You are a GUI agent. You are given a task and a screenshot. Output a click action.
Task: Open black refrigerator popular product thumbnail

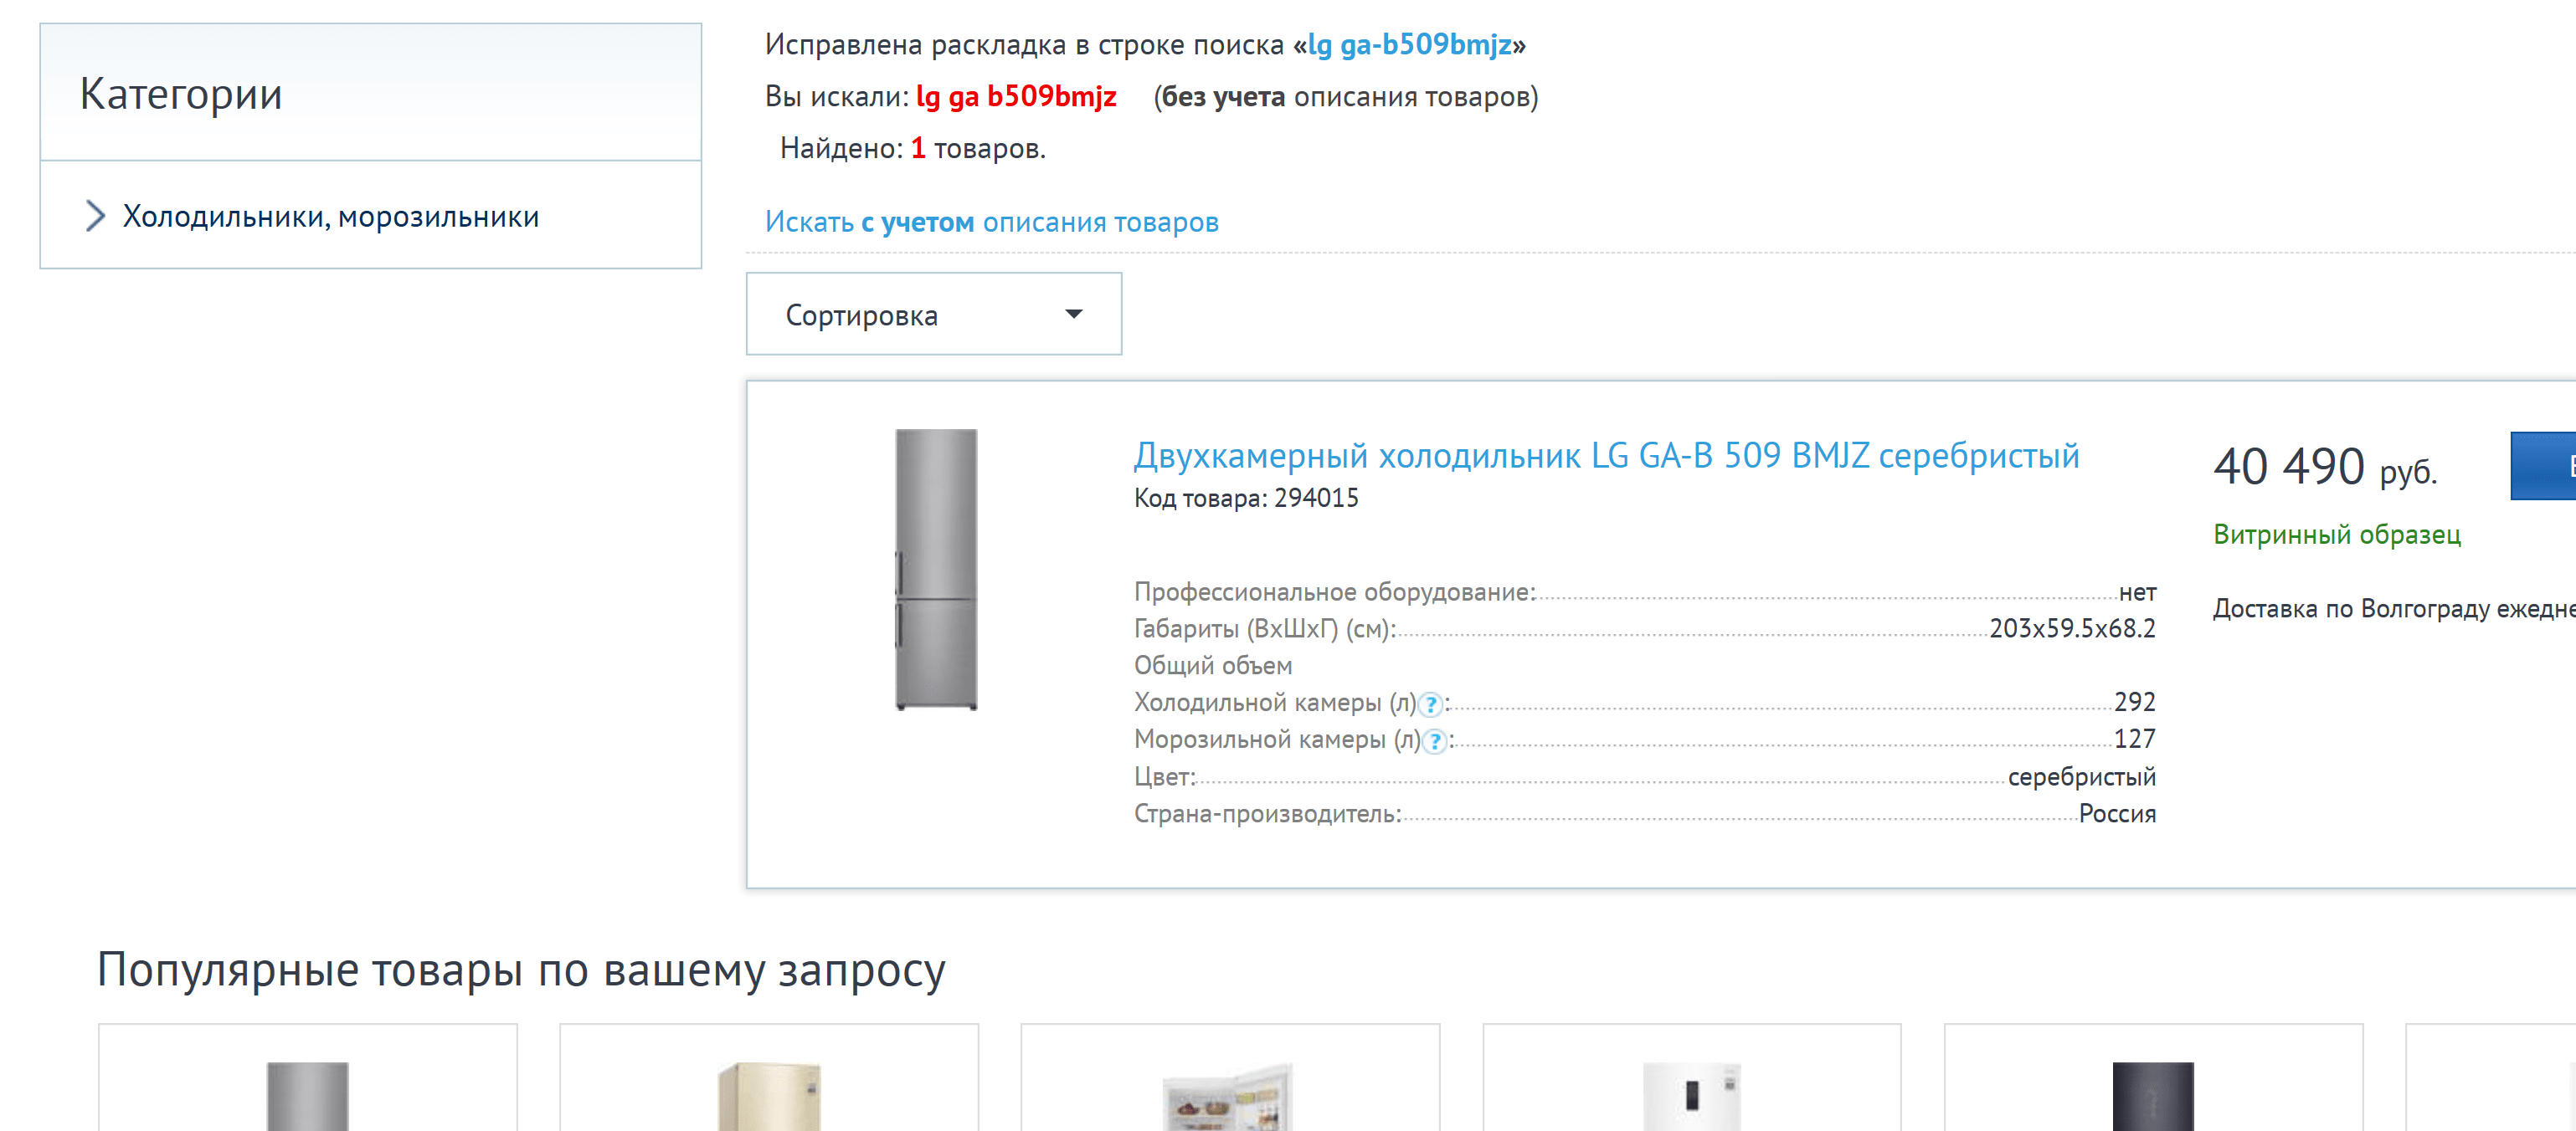[2153, 1095]
